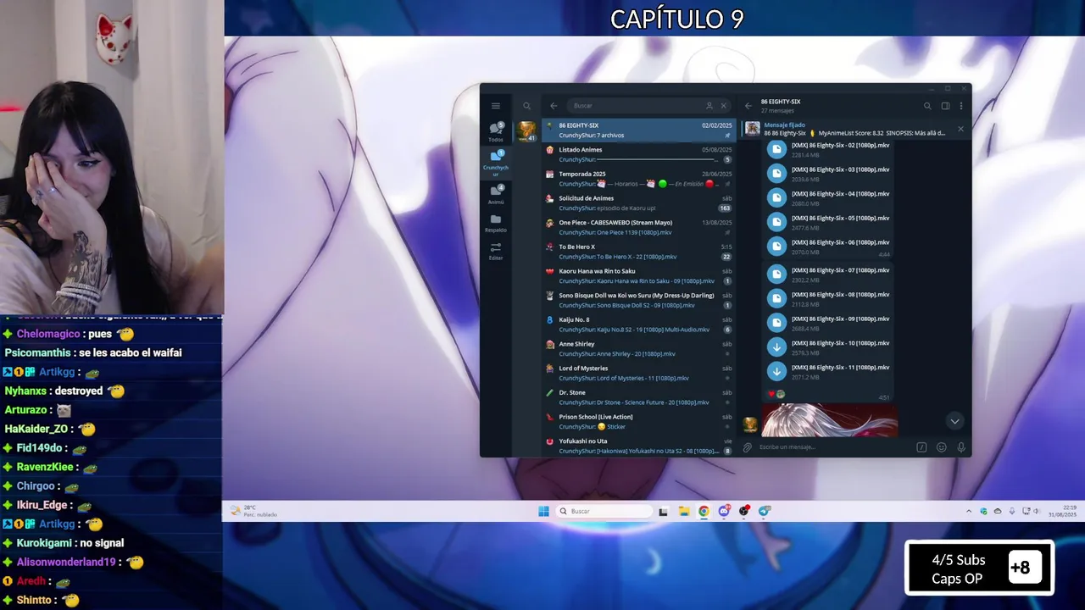Open Solicitud de Animes topic

639,202
